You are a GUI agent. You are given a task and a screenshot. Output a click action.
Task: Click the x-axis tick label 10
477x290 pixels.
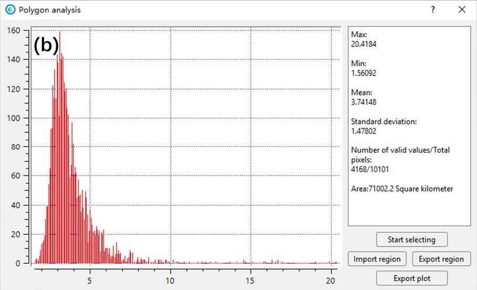tap(170, 281)
